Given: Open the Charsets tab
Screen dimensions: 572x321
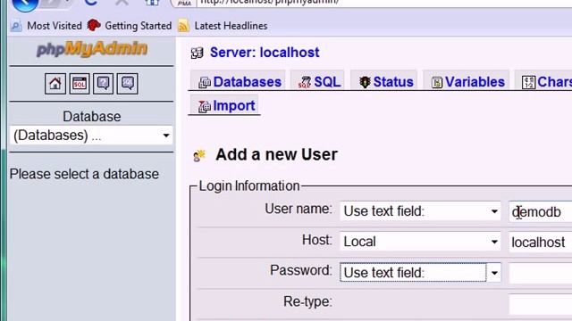Looking at the screenshot, I should (544, 81).
